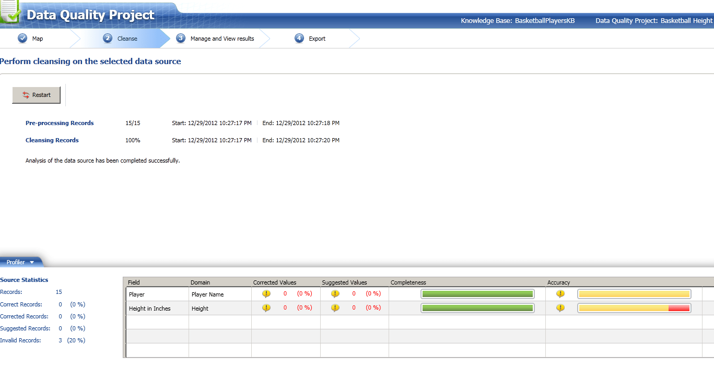714x370 pixels.
Task: Select the Cleanse wizard step
Action: (121, 38)
